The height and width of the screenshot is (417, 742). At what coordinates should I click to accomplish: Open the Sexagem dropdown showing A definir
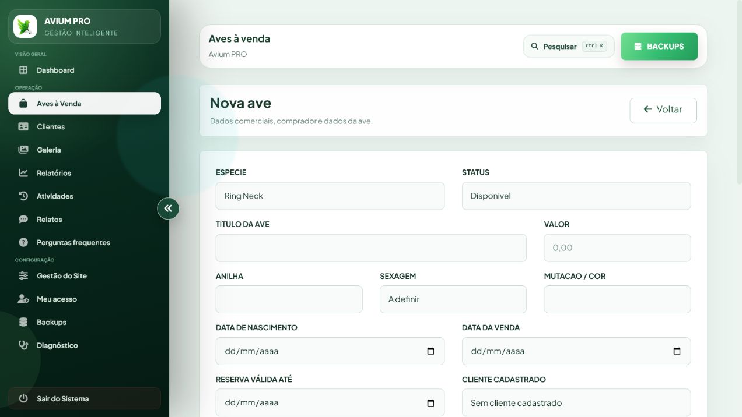(453, 299)
